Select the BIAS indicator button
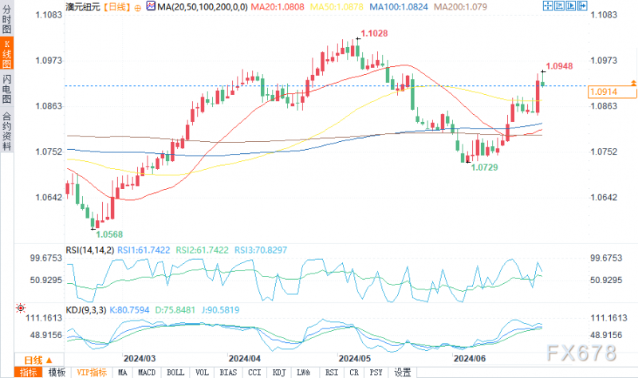This screenshot has height=378, width=638. (228, 372)
